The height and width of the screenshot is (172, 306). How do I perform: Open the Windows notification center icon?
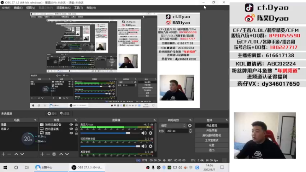(x=222, y=167)
